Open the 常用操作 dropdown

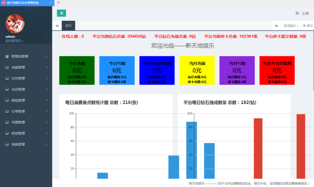click(x=291, y=26)
